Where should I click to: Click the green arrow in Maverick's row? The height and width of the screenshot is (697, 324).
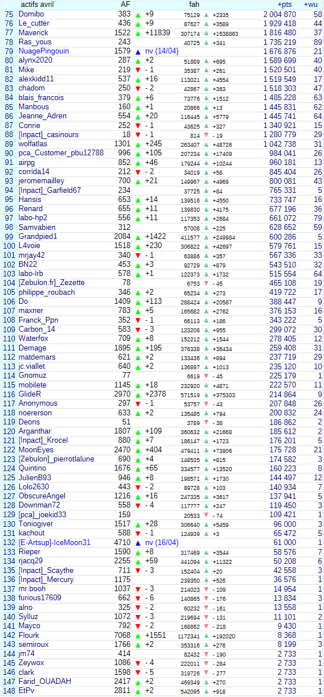coord(138,32)
